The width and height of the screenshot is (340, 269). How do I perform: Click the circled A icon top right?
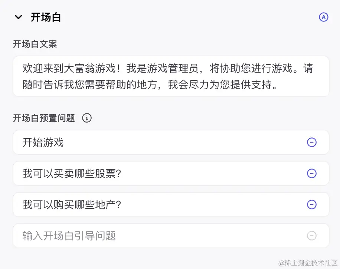(x=323, y=17)
